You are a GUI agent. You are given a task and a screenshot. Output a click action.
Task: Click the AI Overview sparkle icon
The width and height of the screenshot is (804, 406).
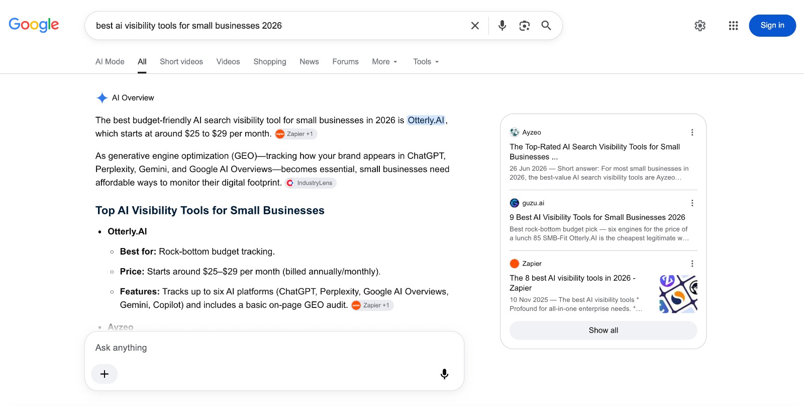coord(102,98)
